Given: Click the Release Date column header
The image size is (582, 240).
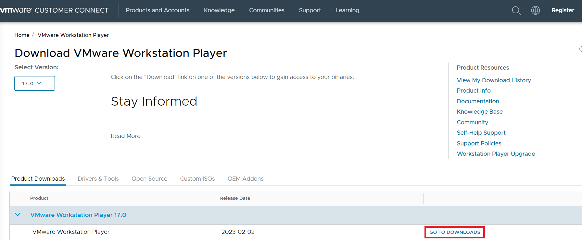Looking at the screenshot, I should (x=235, y=198).
